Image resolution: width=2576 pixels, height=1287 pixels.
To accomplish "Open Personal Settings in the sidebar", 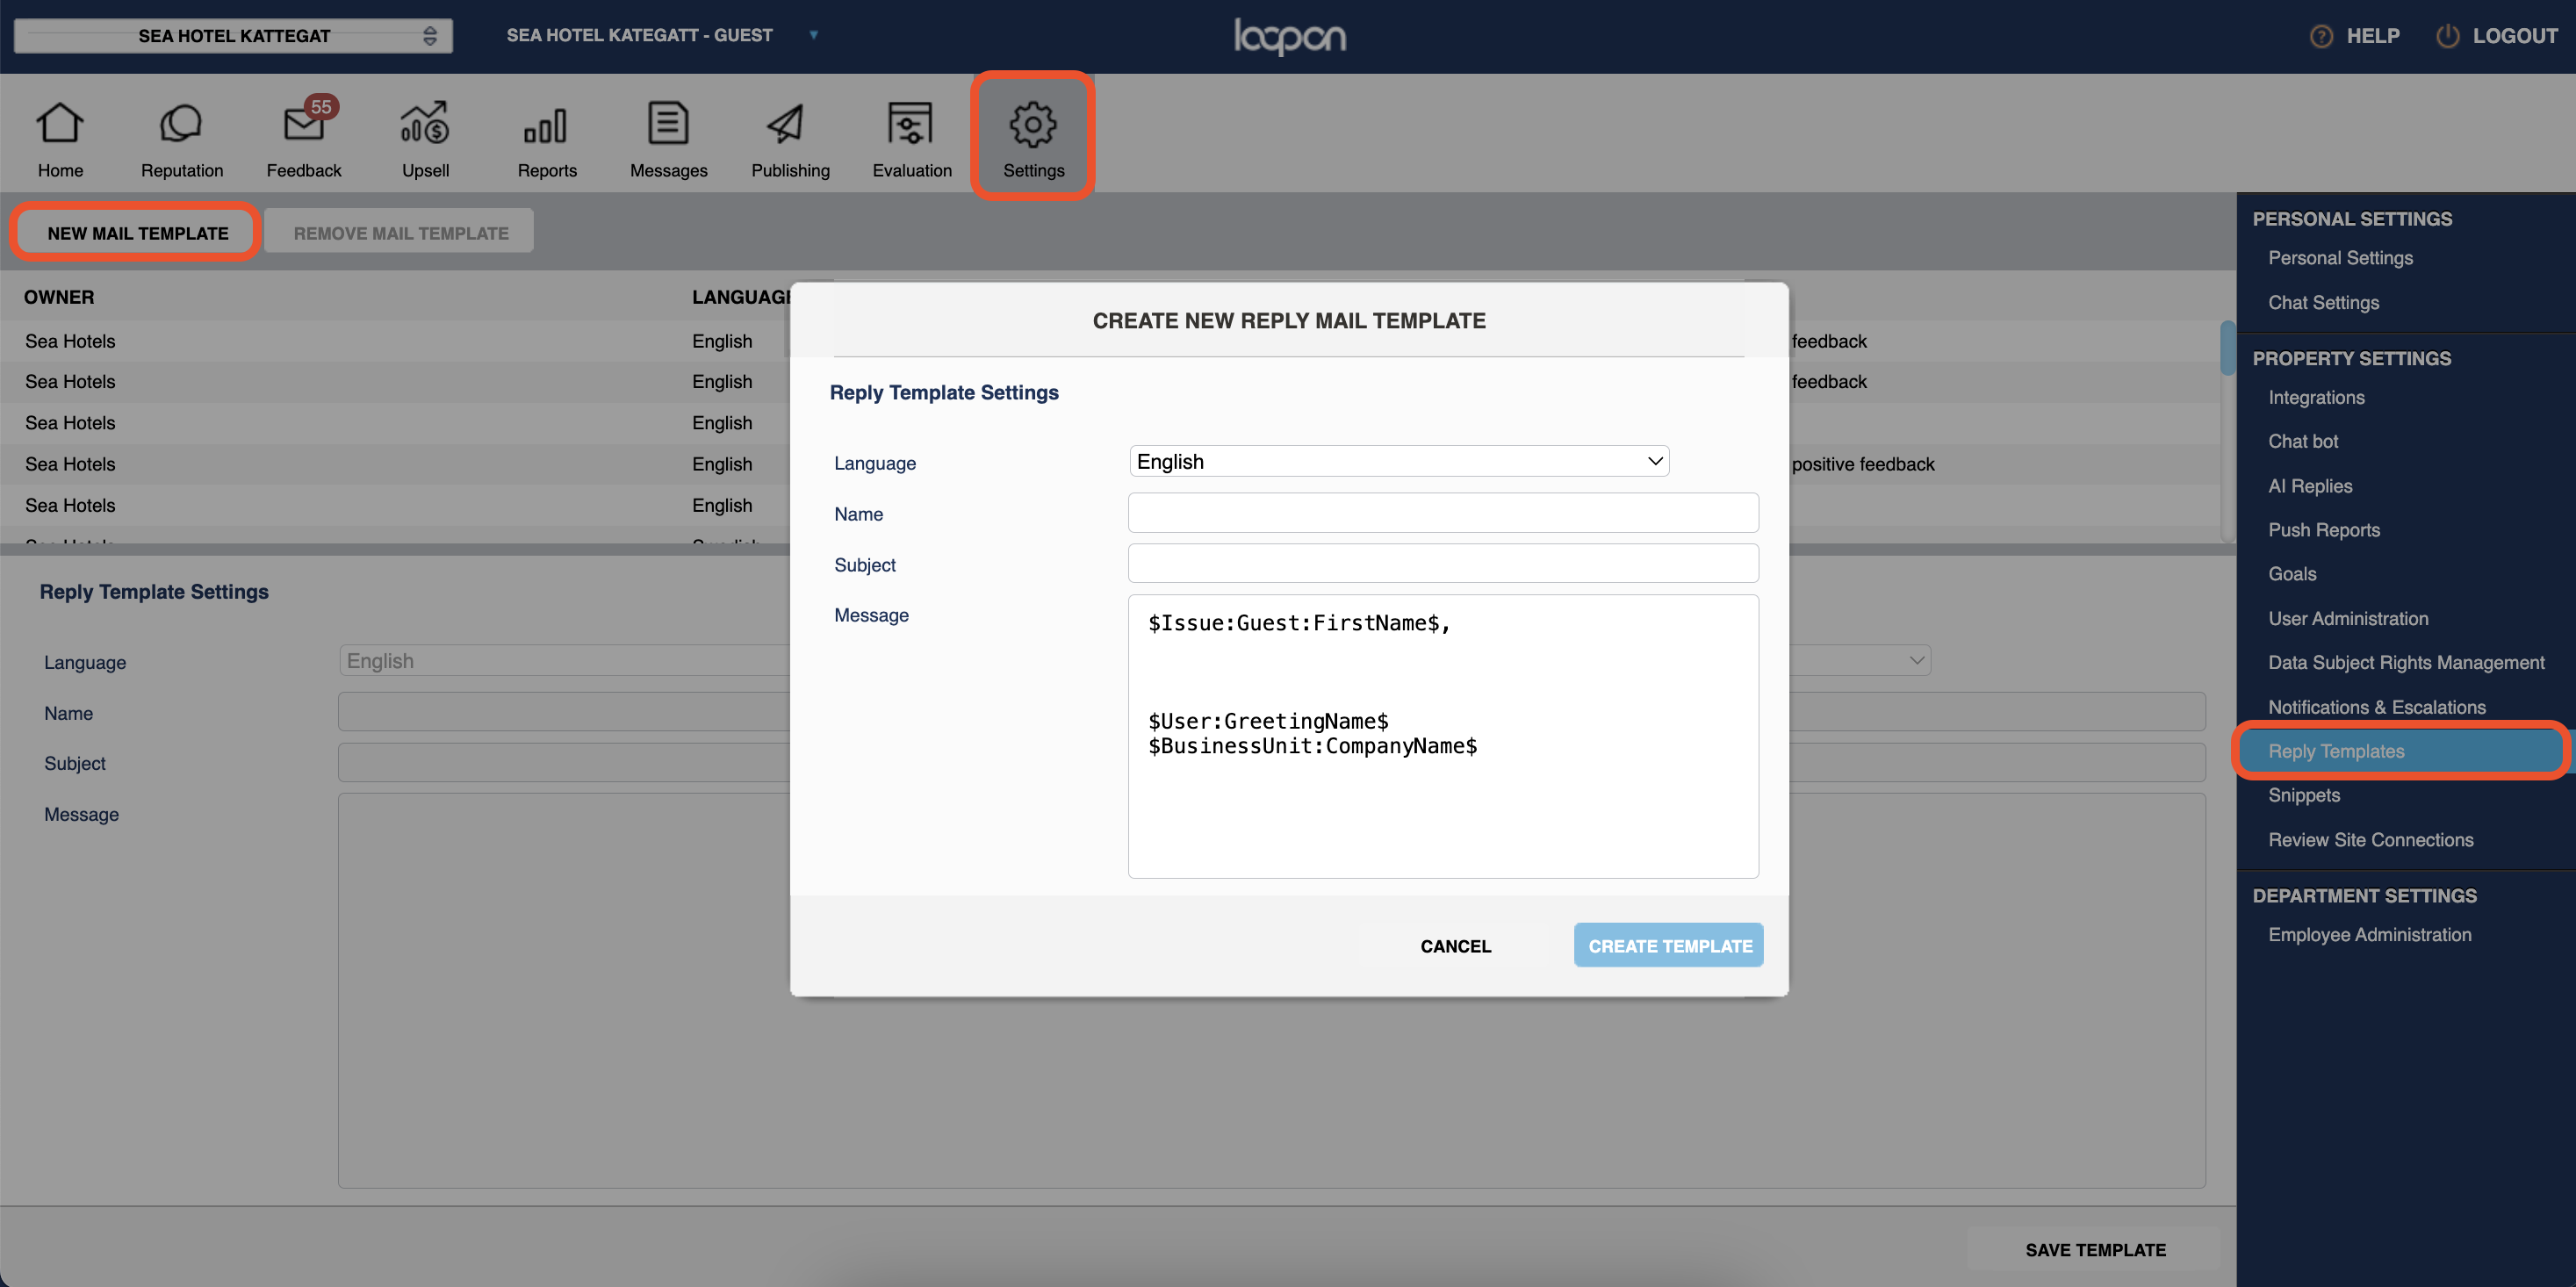I will 2340,258.
